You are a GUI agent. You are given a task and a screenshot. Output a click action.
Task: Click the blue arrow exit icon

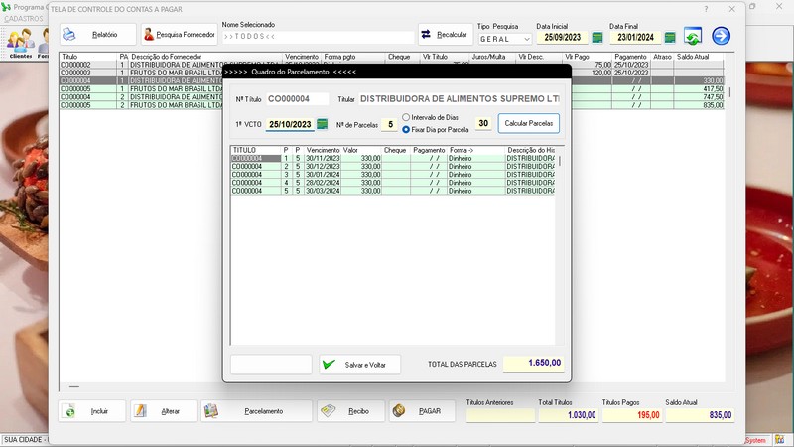pyautogui.click(x=721, y=37)
